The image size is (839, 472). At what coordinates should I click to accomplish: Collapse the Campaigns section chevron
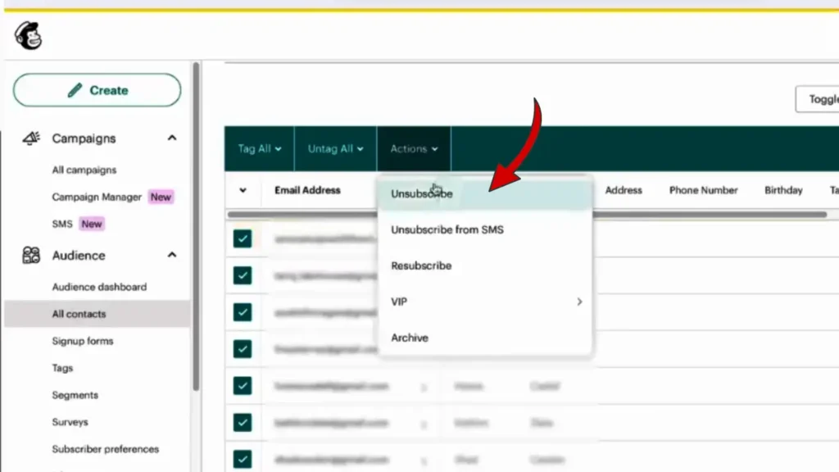point(172,138)
